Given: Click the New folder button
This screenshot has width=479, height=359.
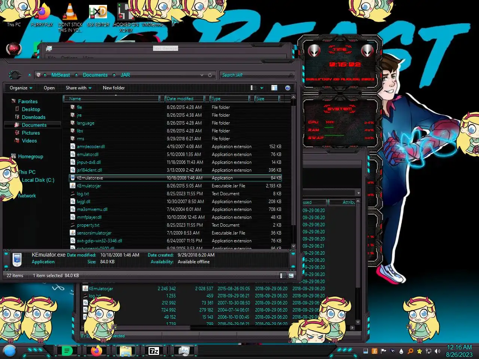Looking at the screenshot, I should 114,88.
